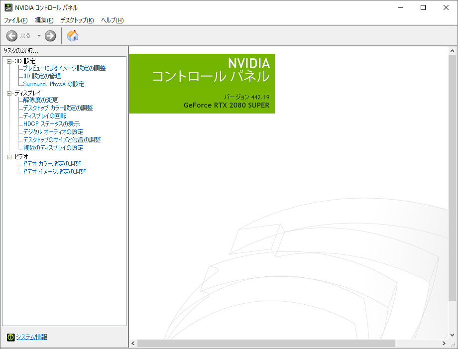
Task: Collapse the ビデオ tree node
Action: [9, 157]
